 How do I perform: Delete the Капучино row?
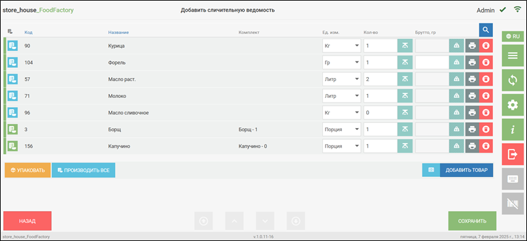[486, 146]
